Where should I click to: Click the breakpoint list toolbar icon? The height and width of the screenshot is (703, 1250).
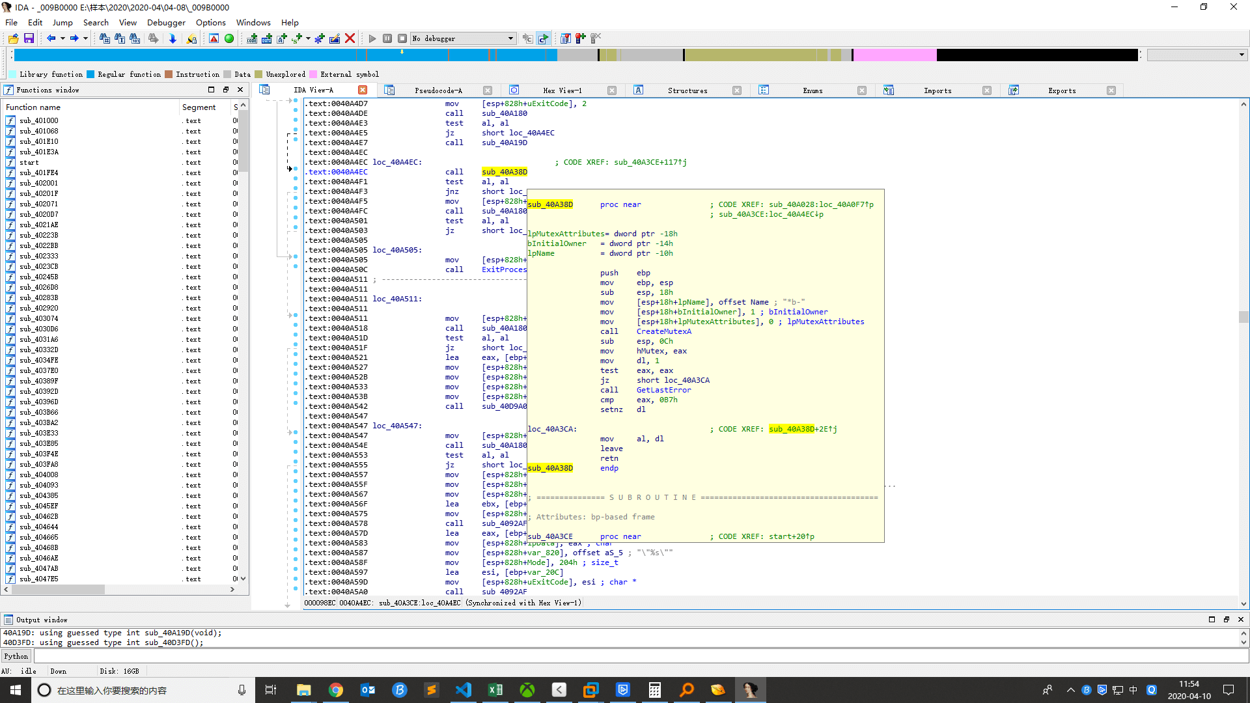click(x=565, y=38)
